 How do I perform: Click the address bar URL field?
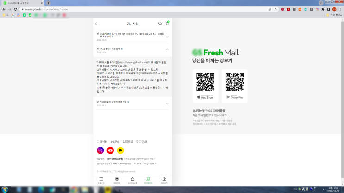tap(145, 9)
